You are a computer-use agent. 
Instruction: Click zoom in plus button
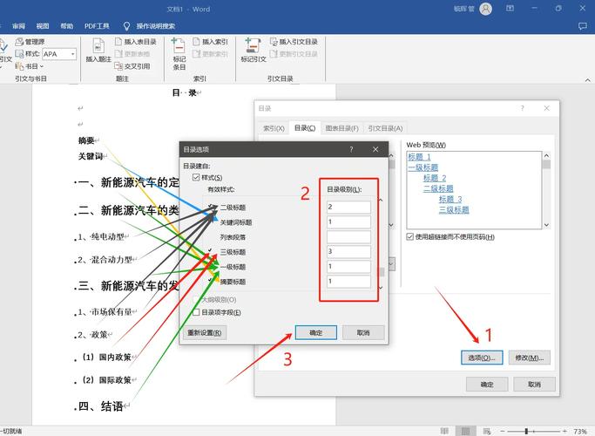coord(565,431)
